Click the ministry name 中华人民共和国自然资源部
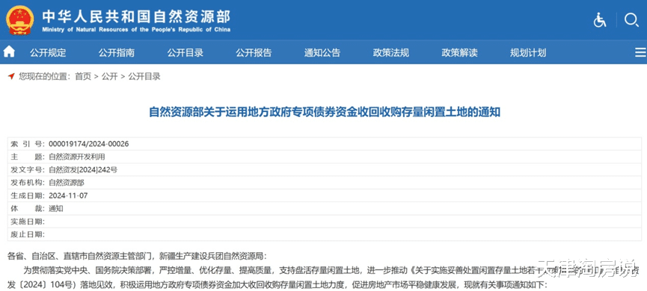Screen dimensions: 647x291 pos(136,16)
